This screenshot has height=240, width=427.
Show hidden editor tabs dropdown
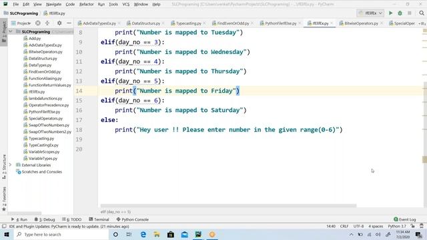(422, 23)
